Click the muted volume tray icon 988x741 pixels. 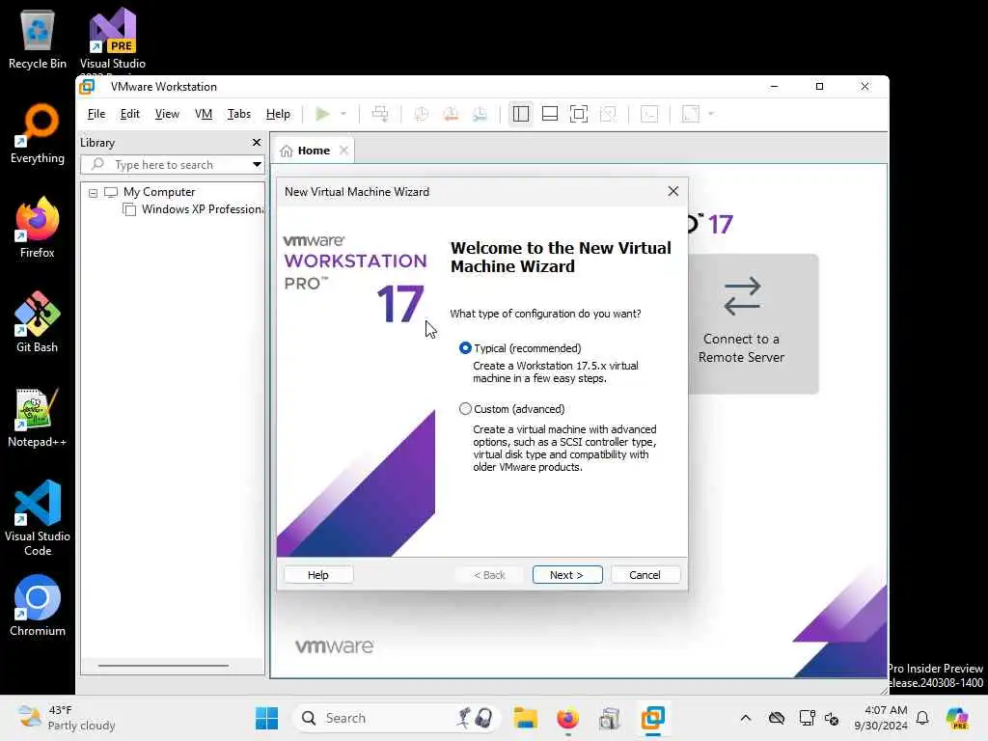[832, 718]
